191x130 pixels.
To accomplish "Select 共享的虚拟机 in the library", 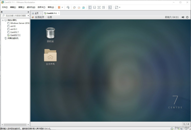I will (x=13, y=38).
